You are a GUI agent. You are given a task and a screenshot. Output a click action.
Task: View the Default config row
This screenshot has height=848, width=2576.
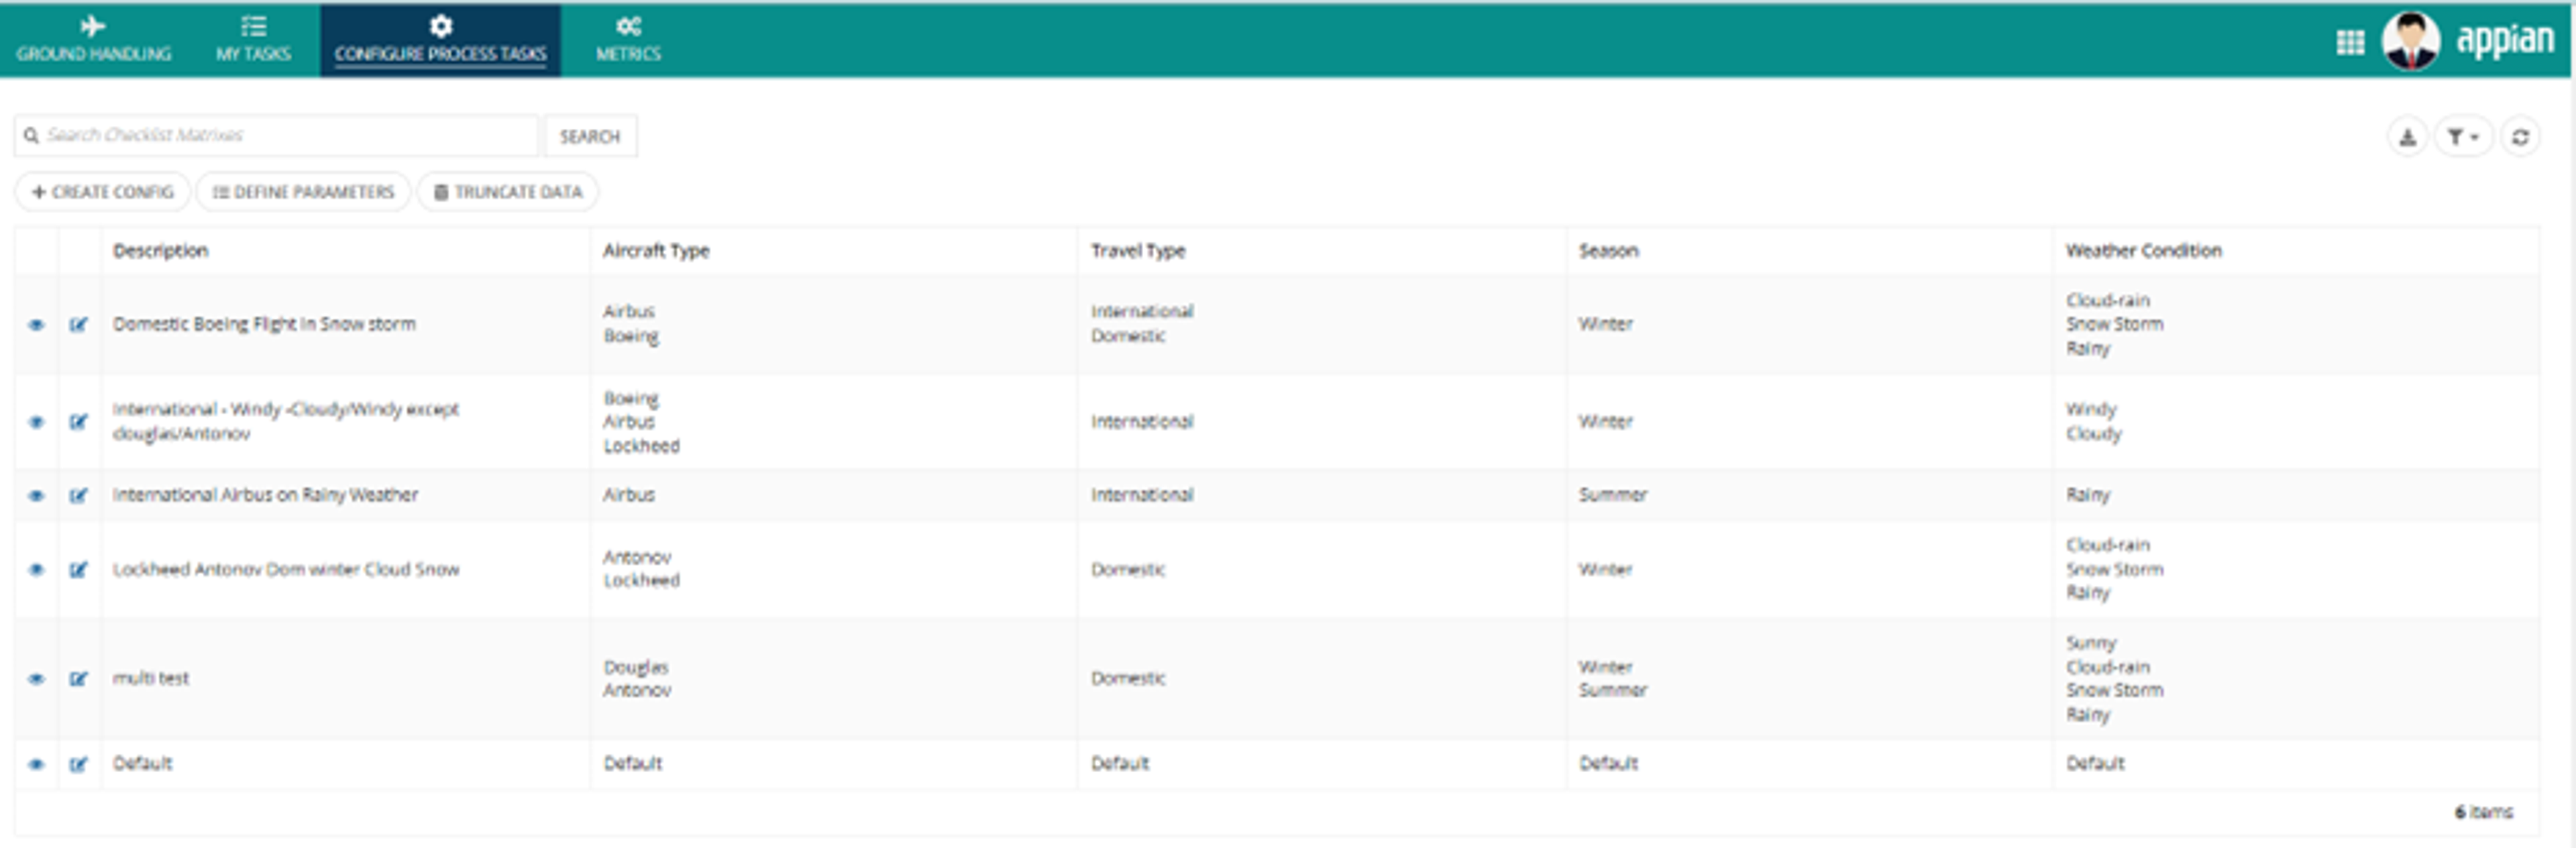[36, 765]
